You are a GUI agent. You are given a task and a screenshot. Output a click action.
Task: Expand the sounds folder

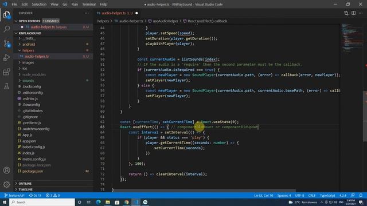pos(28,81)
